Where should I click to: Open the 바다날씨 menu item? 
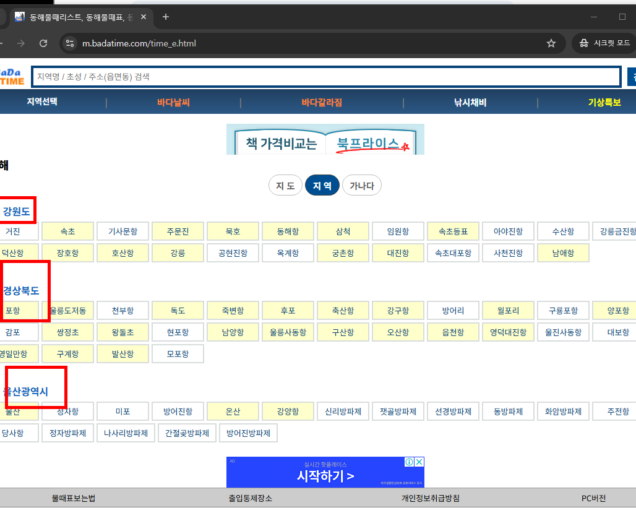[x=173, y=102]
